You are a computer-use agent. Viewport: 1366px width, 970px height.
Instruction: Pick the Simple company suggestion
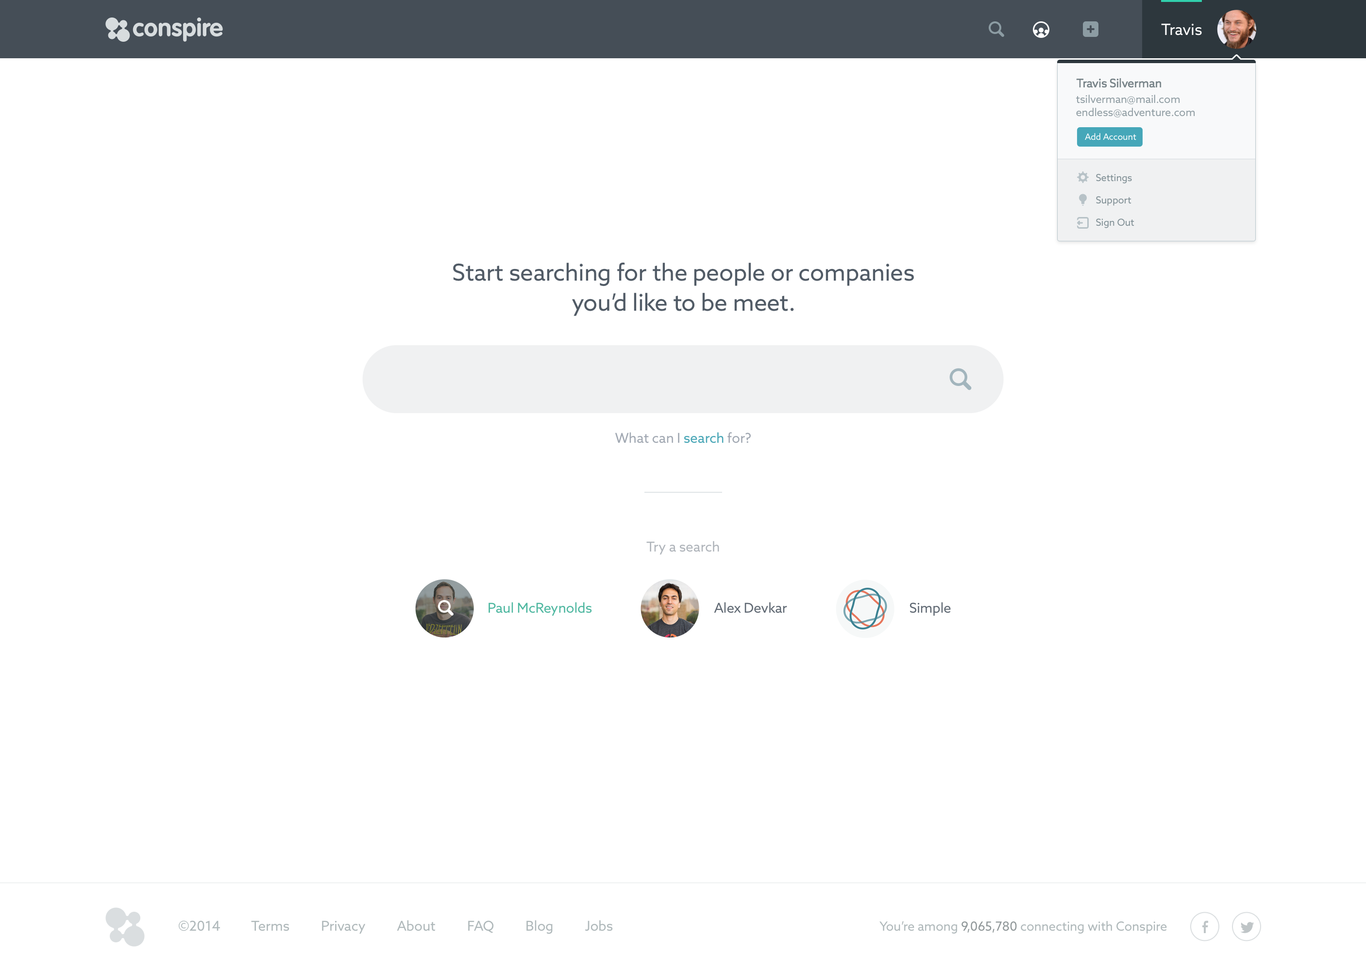click(929, 607)
